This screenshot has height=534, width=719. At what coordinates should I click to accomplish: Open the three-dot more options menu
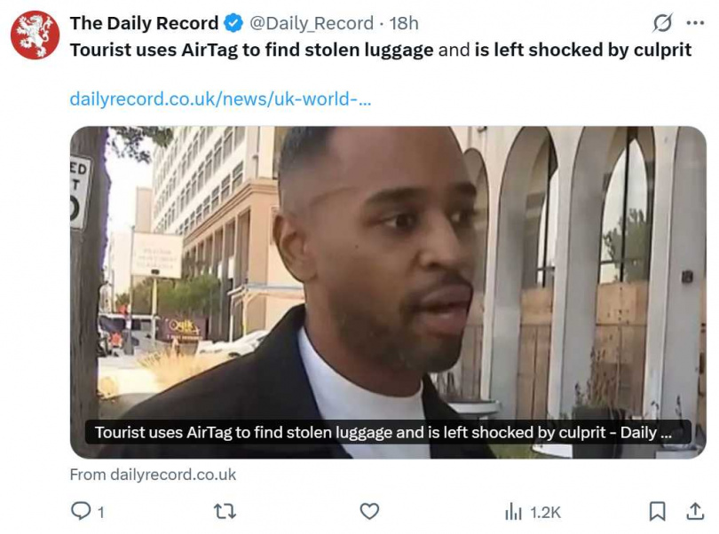point(695,23)
